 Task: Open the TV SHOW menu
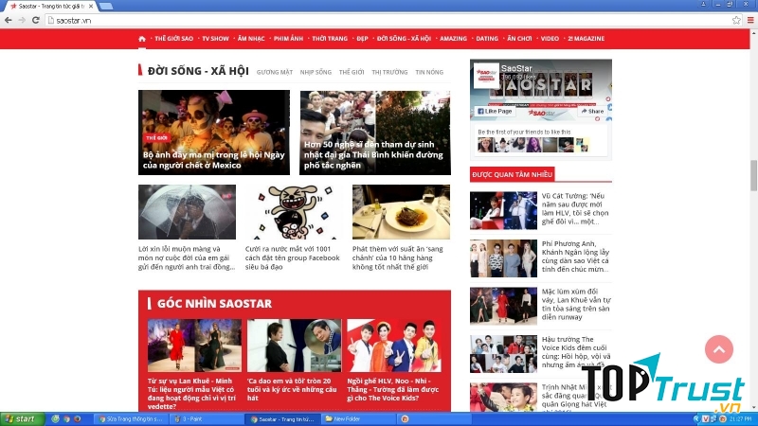[215, 39]
